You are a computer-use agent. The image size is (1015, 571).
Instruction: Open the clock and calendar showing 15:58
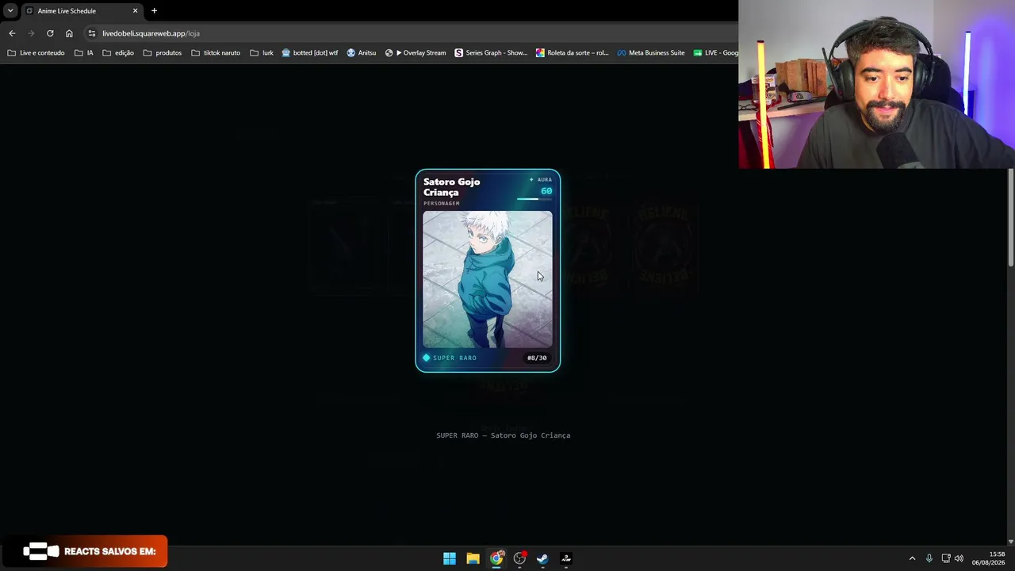coord(989,558)
